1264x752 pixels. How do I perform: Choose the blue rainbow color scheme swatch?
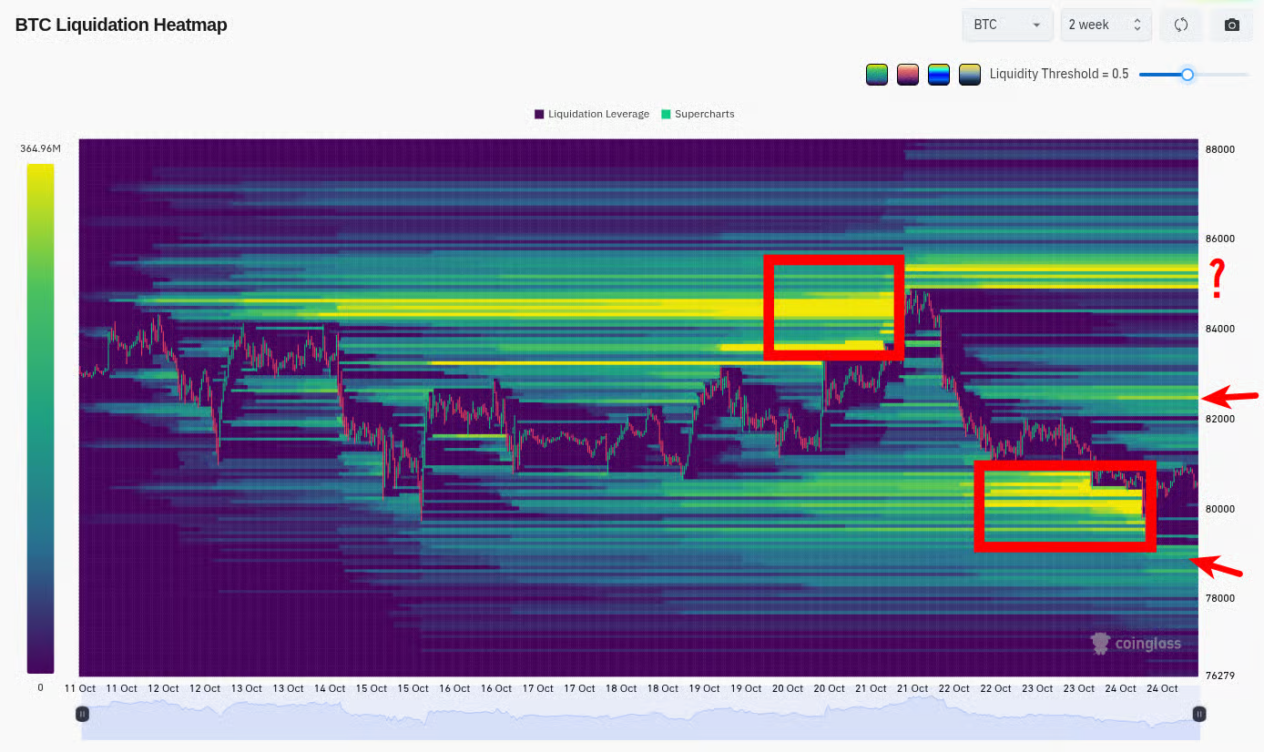[939, 75]
